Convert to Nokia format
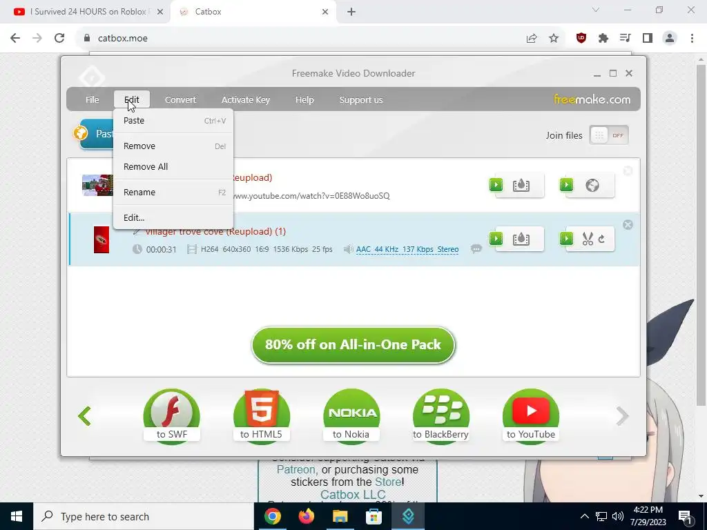707x530 pixels. point(351,416)
